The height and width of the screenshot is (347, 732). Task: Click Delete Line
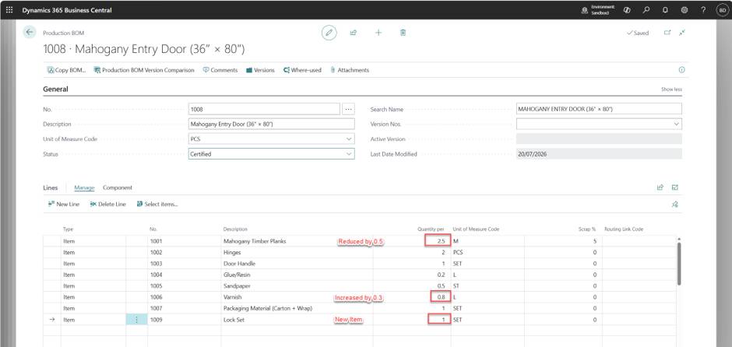click(x=107, y=205)
